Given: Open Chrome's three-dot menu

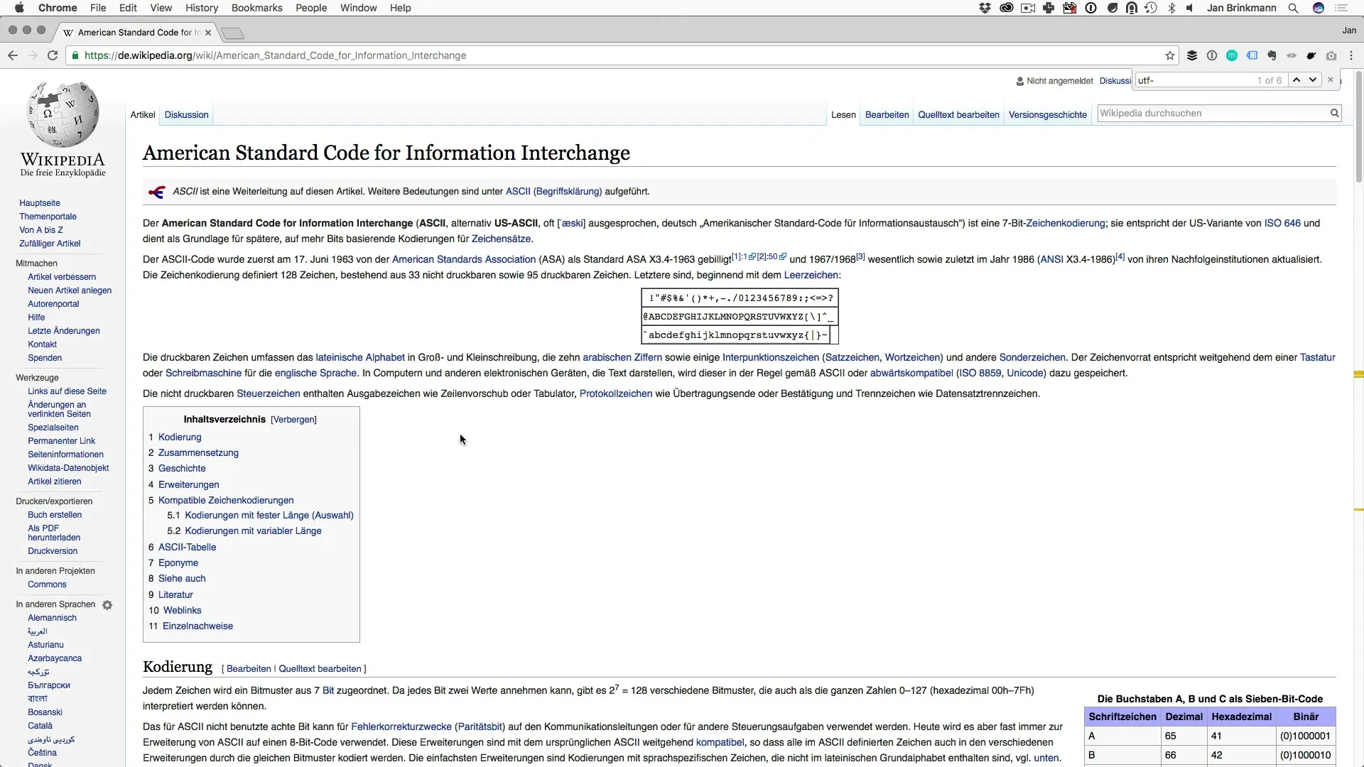Looking at the screenshot, I should click(1351, 55).
